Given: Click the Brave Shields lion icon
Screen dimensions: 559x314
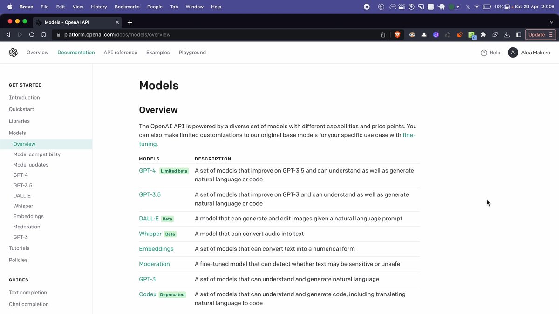Looking at the screenshot, I should tap(397, 34).
